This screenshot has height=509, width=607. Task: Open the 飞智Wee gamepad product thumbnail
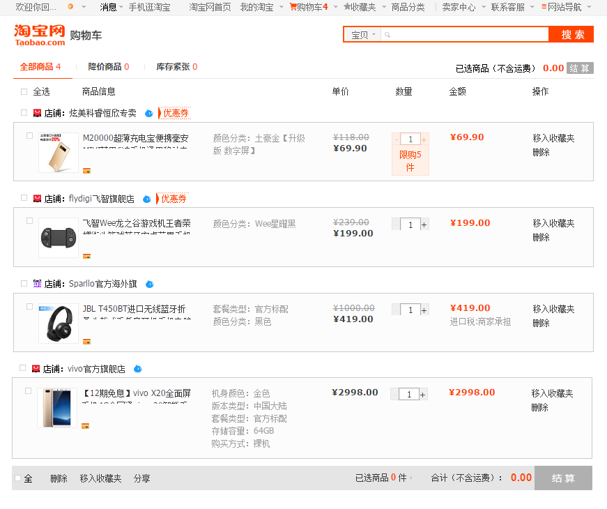click(58, 238)
